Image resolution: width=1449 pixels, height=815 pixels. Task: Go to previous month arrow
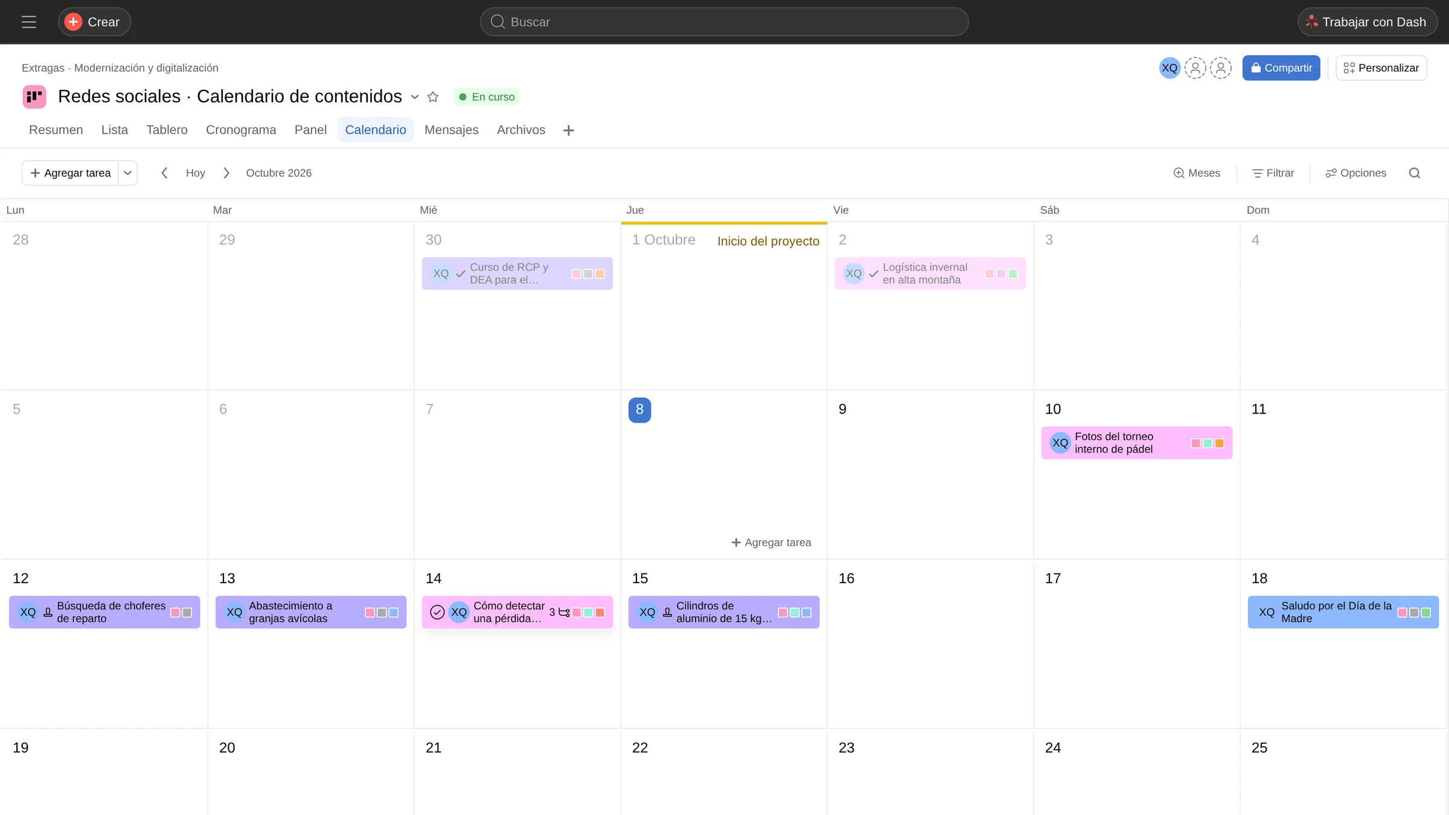click(164, 173)
